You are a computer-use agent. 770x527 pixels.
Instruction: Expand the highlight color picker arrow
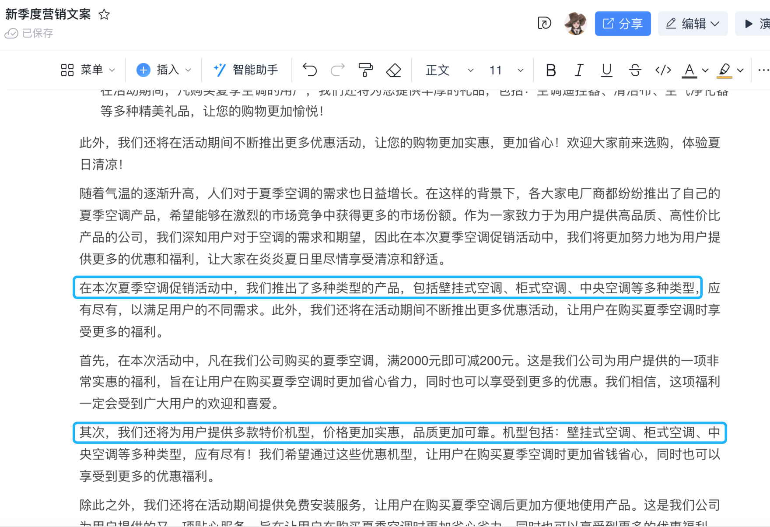coord(740,70)
